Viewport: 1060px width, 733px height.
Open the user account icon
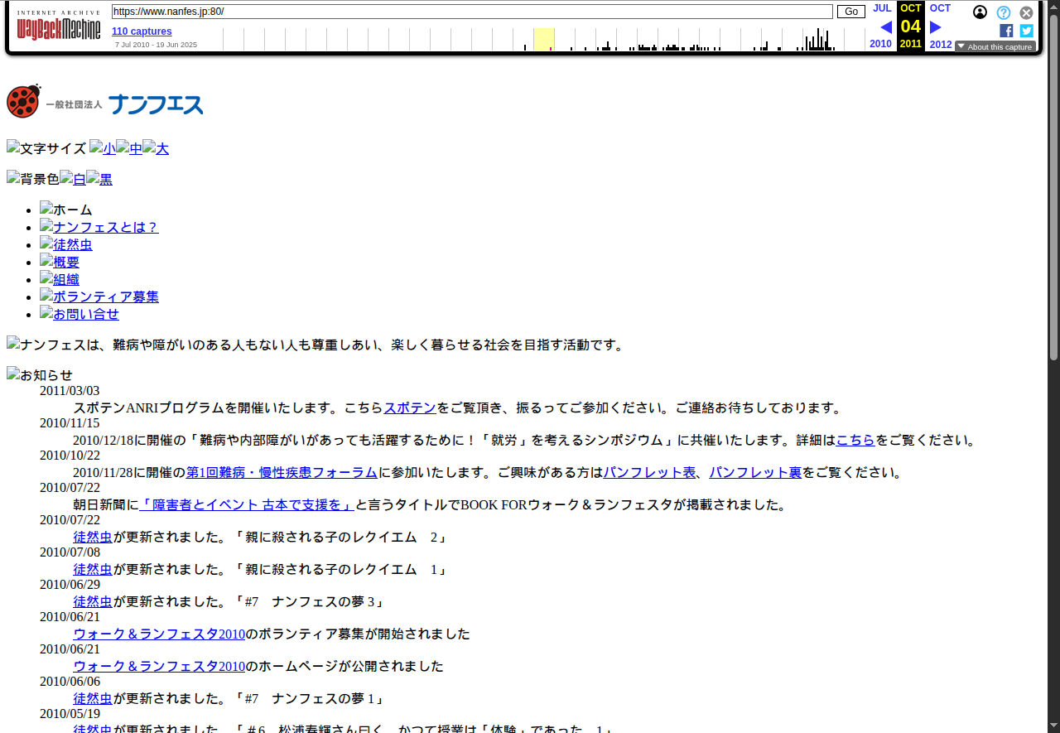[x=980, y=12]
